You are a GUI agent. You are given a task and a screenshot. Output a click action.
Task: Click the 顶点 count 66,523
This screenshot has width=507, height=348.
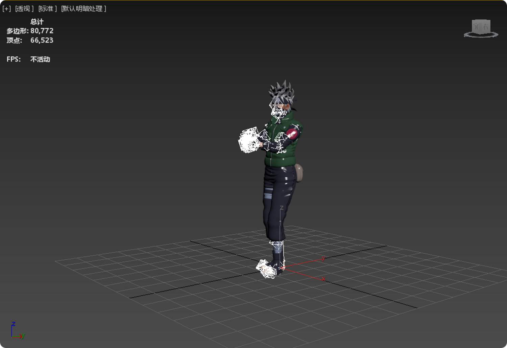click(x=42, y=40)
